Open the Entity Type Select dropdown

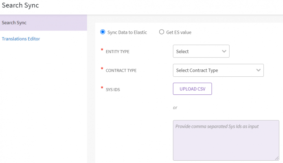197,51
